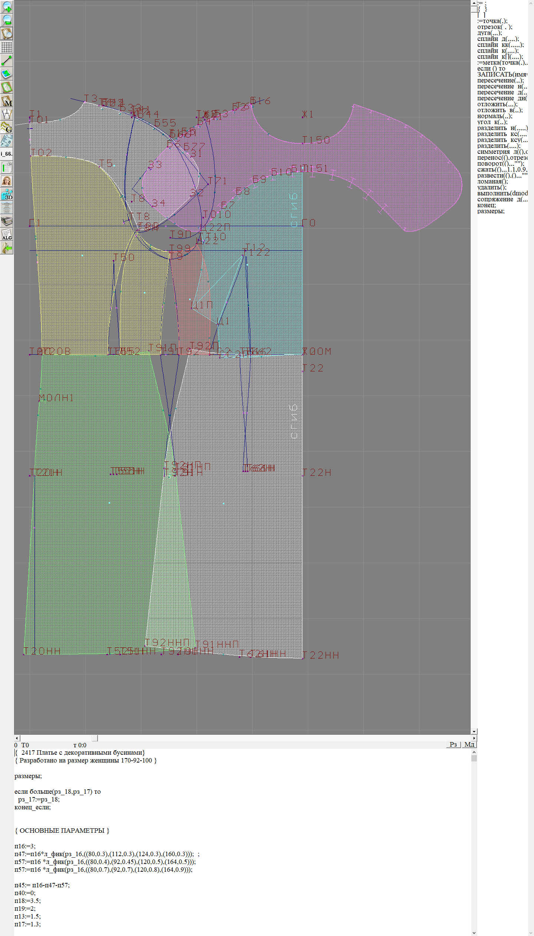
Task: Click the stacked books library icon
Action: click(7, 221)
